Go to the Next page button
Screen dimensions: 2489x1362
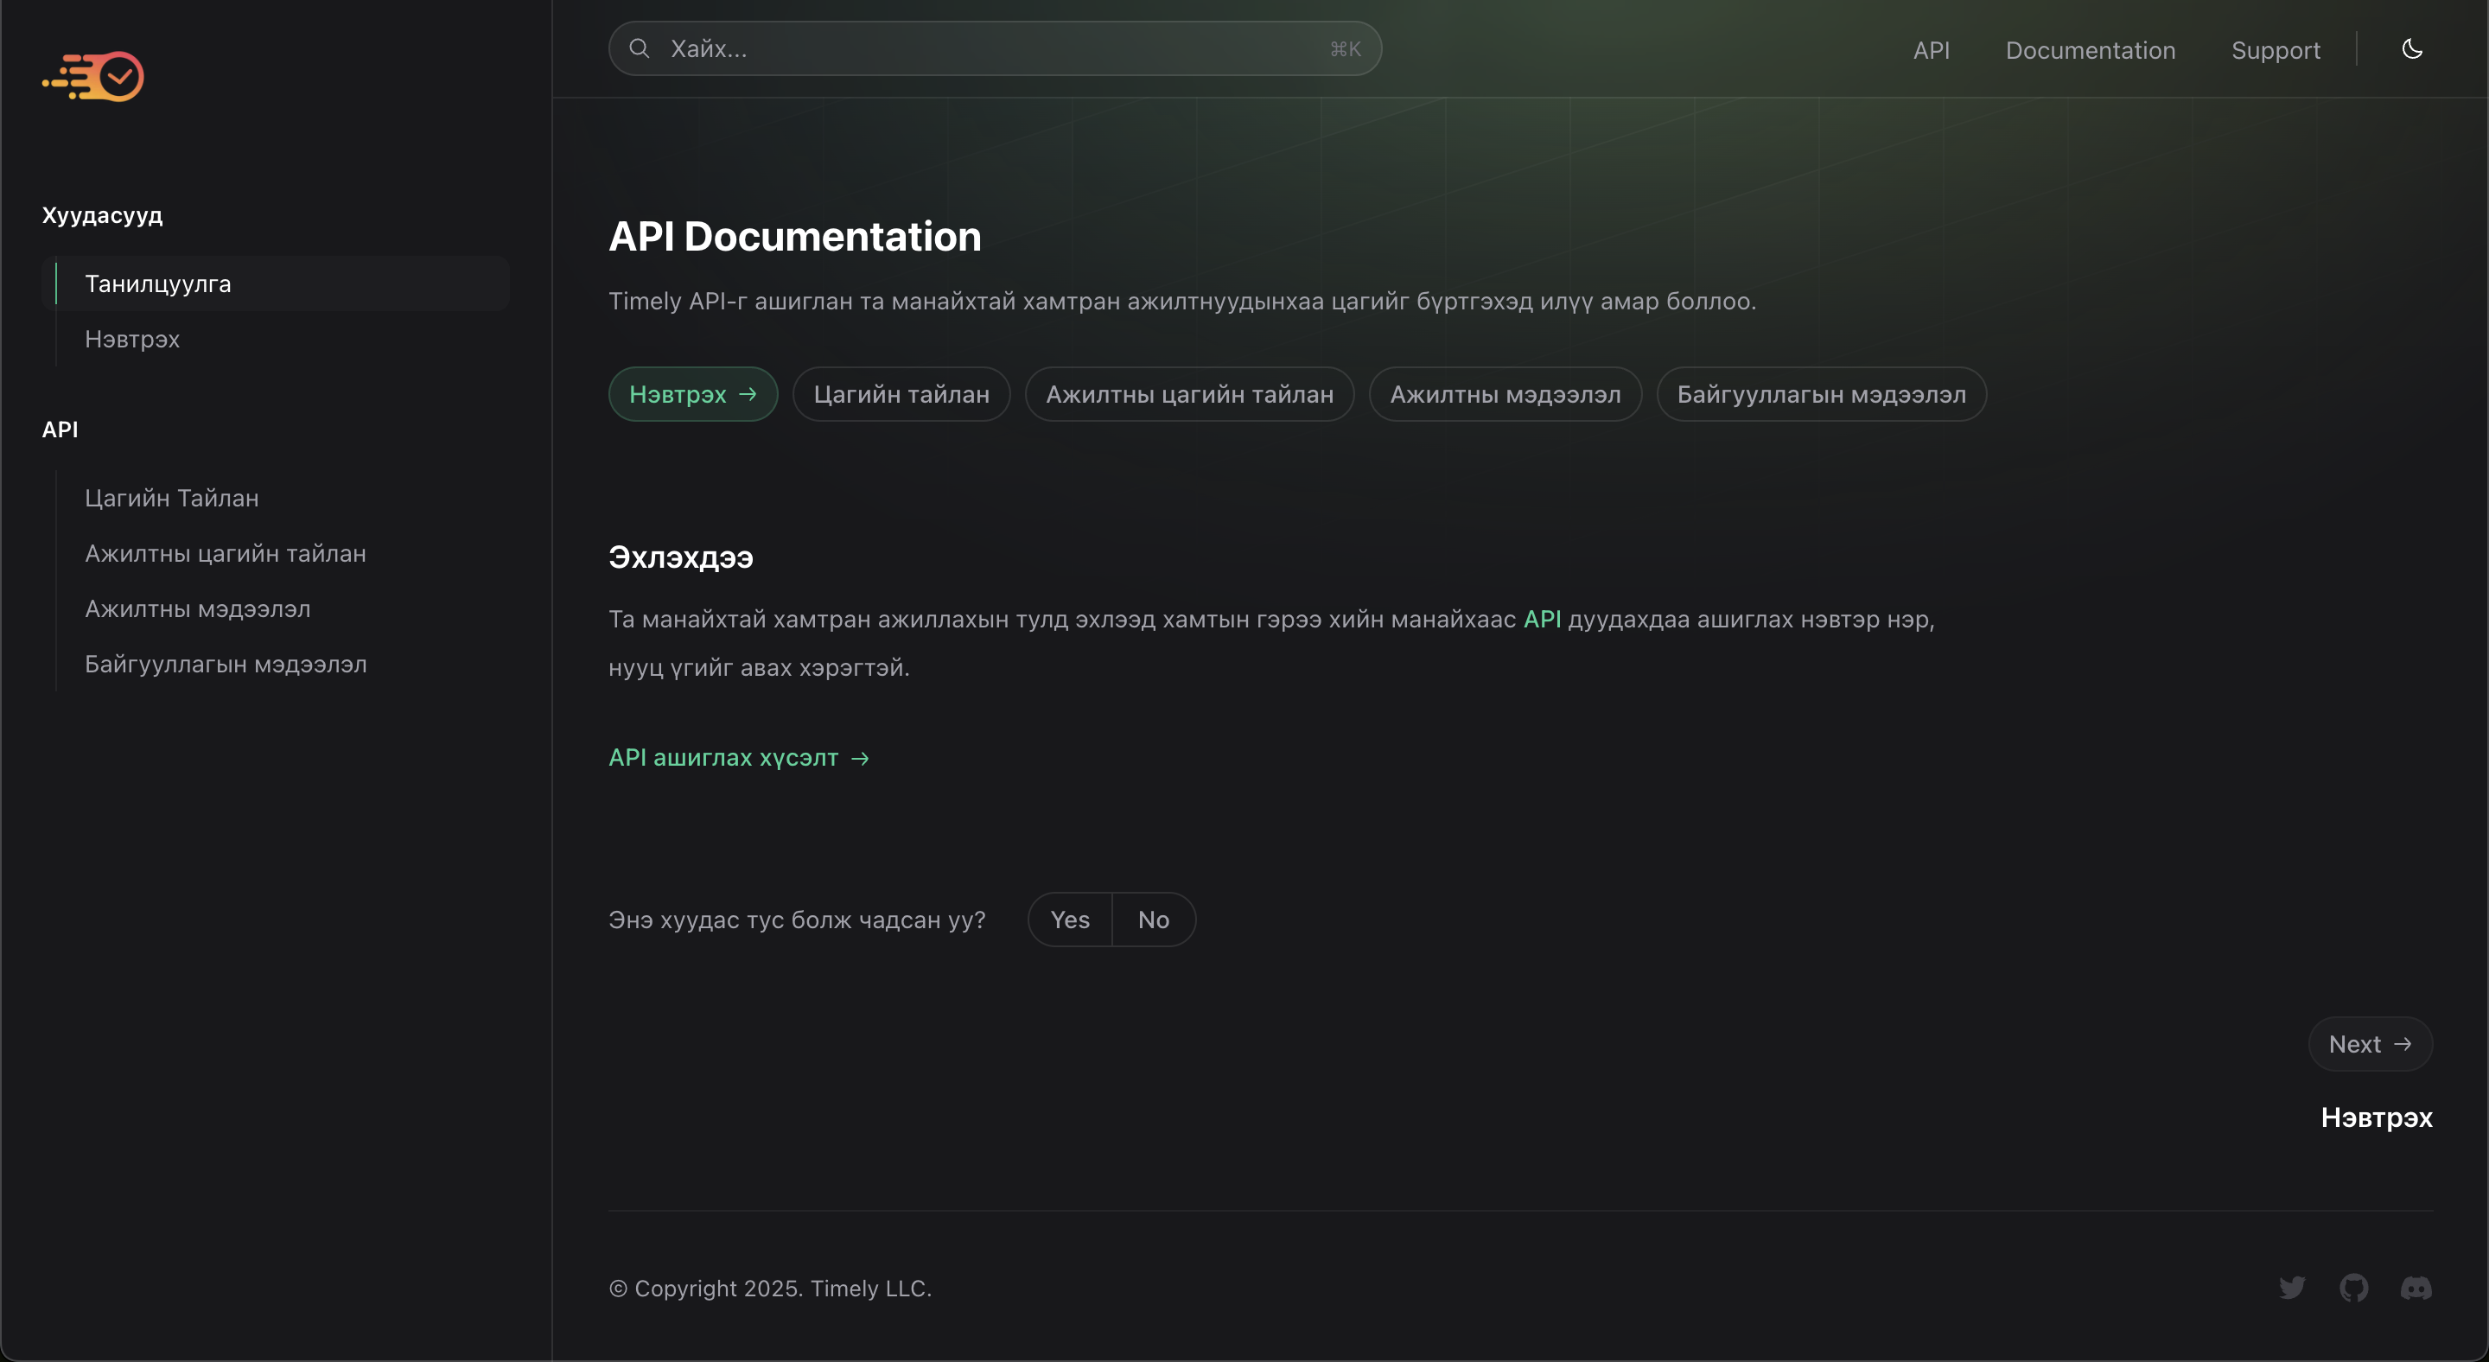tap(2370, 1044)
